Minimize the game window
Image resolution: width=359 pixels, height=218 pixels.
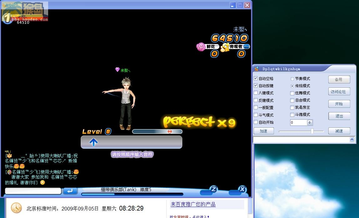point(233,5)
